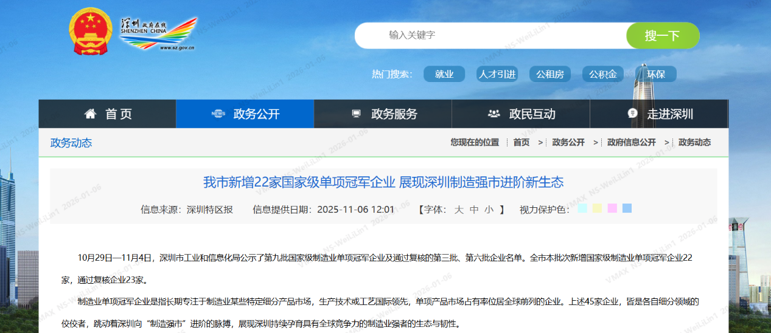
Task: Set font size to 中 (medium)
Action: tap(474, 210)
